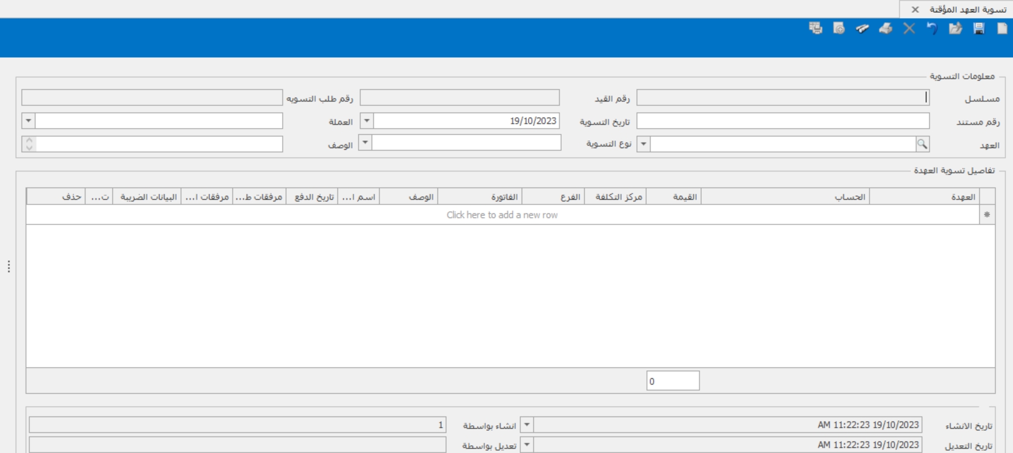Viewport: 1013px width, 453px height.
Task: Click the الوصف field spinner arrows
Action: point(29,144)
